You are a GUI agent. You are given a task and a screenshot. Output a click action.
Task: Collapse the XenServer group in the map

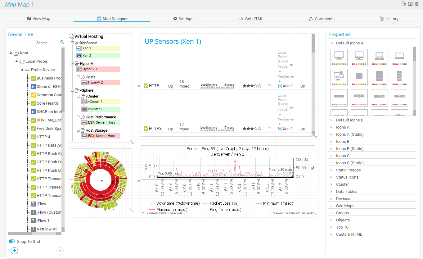(73, 43)
